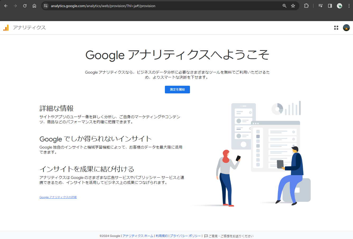
Task: Open the プライバシー ポリシー footer link
Action: tap(185, 236)
